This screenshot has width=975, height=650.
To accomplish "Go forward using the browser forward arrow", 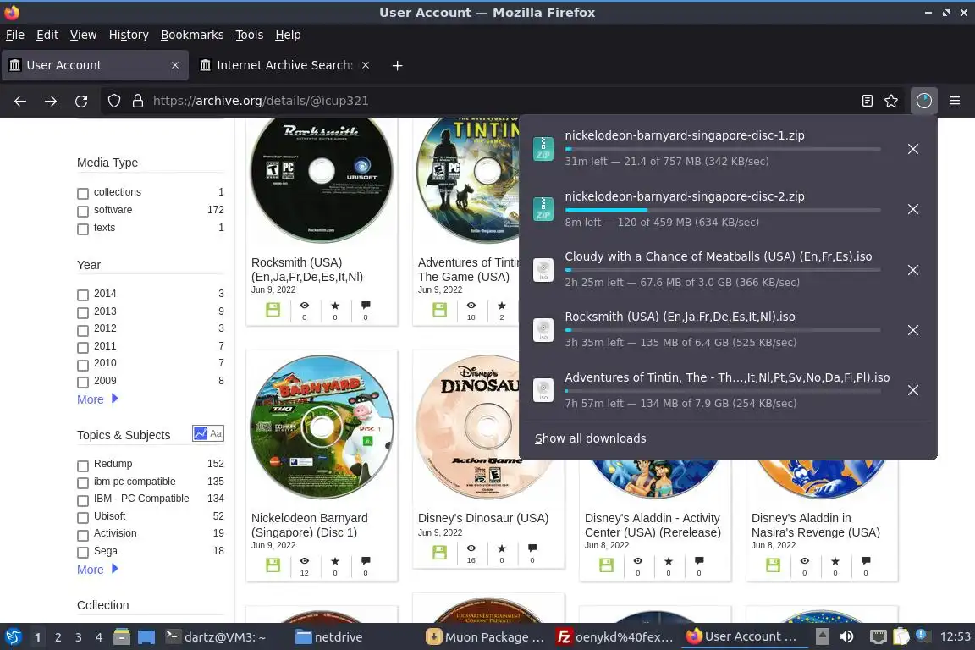I will pos(51,101).
